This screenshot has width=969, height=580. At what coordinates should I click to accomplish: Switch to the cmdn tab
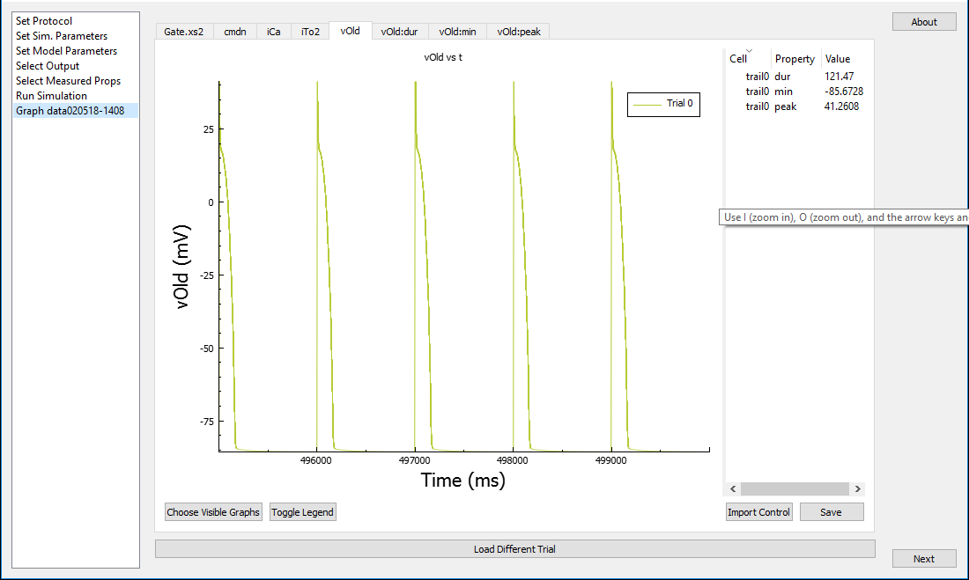[235, 32]
